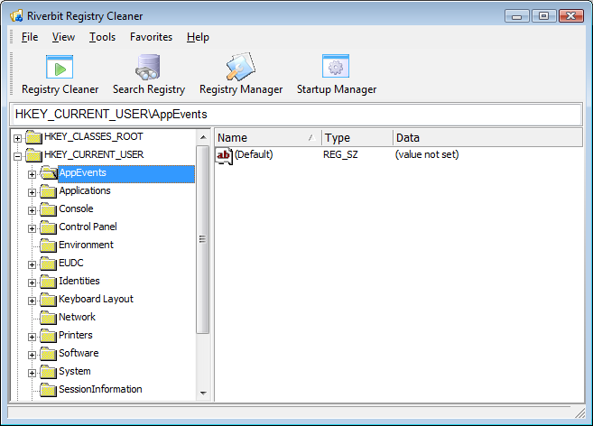Select the Applications key label
The width and height of the screenshot is (593, 426).
[85, 190]
